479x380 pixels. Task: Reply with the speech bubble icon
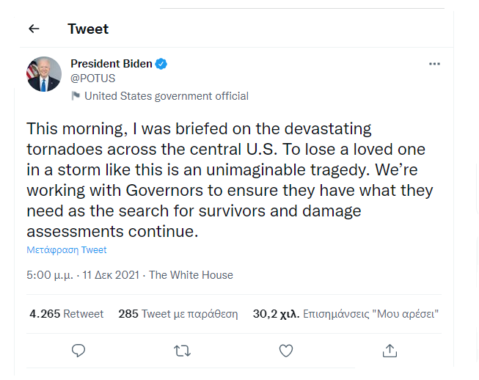pyautogui.click(x=78, y=351)
